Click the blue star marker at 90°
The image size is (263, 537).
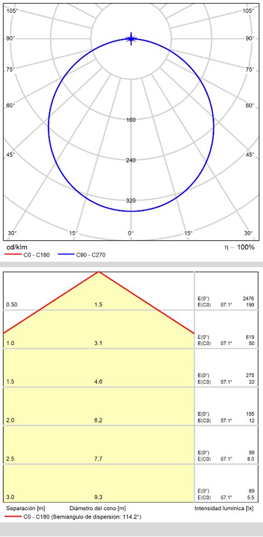coord(131,39)
